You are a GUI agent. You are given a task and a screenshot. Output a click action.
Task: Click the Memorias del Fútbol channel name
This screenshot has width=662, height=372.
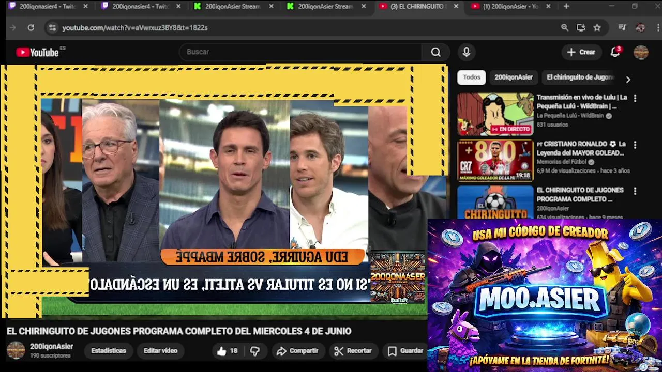pos(562,162)
